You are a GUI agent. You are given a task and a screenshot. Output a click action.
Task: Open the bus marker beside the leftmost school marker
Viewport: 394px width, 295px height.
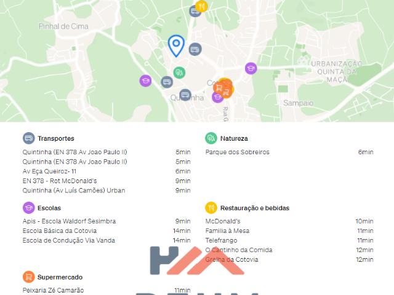pos(167,82)
